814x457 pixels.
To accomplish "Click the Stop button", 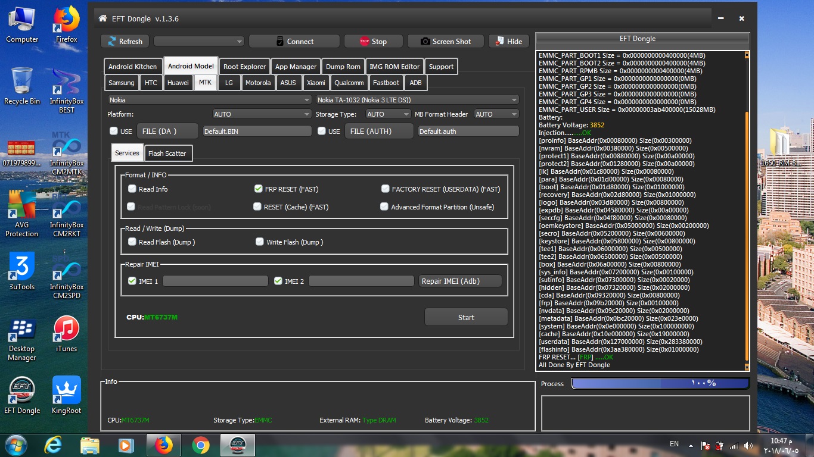I will click(373, 42).
